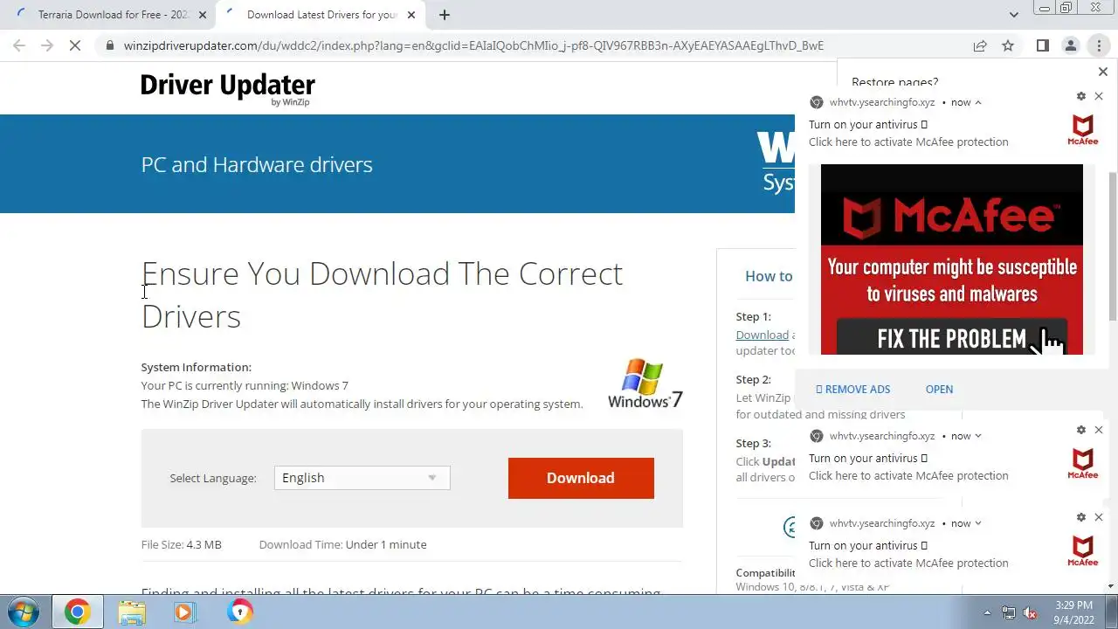
Task: Open Chrome three-dot menu
Action: pos(1099,45)
